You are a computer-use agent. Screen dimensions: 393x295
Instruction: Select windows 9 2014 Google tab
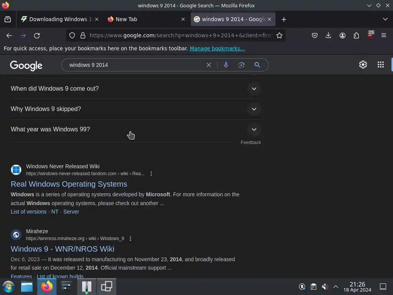tap(233, 19)
